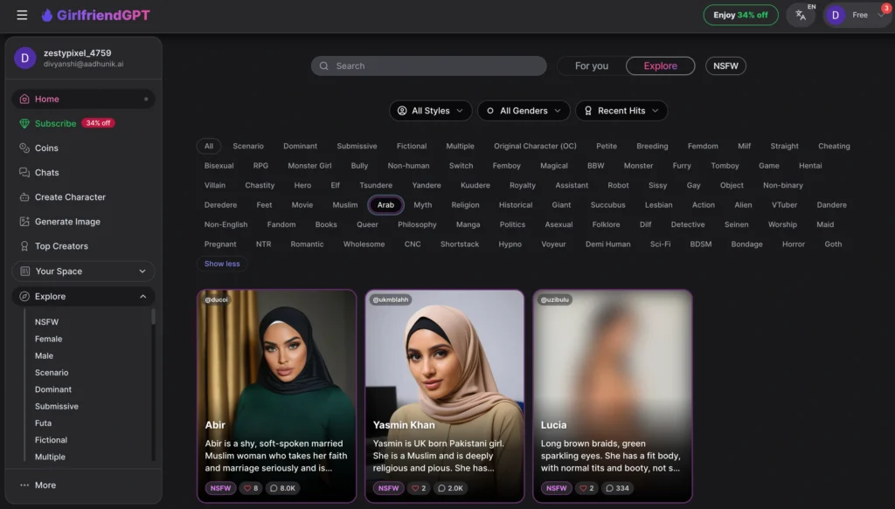Select the Philosophy category chip
This screenshot has width=895, height=509.
click(417, 224)
